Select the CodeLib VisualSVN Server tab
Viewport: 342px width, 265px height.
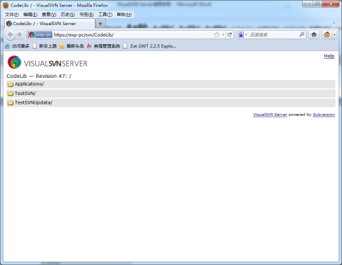[x=49, y=24]
